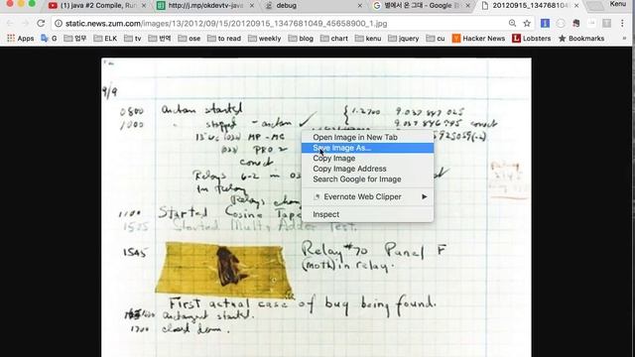Show hidden bookmarks with overflow chevron
635x357 pixels.
624,39
